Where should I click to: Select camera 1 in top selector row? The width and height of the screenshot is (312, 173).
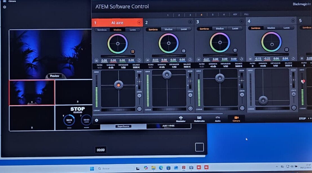pos(168,15)
